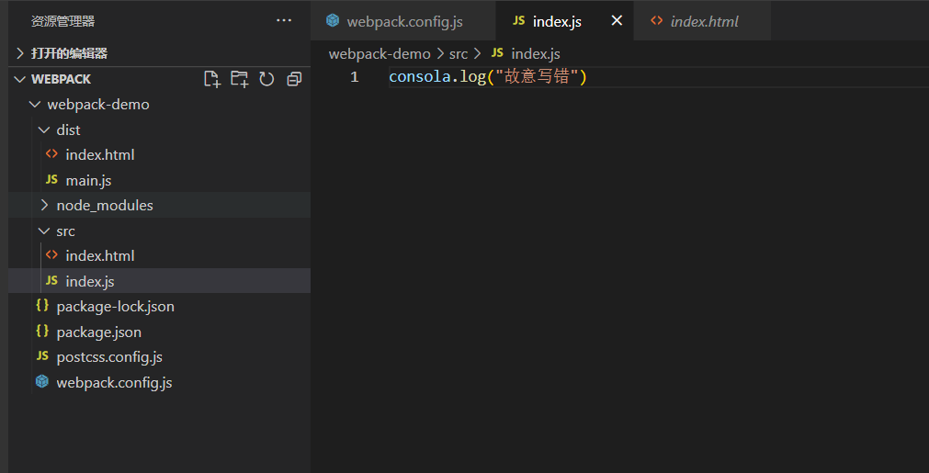Click the HTML icon beside src index.html
Viewport: 929px width, 473px height.
click(x=51, y=255)
